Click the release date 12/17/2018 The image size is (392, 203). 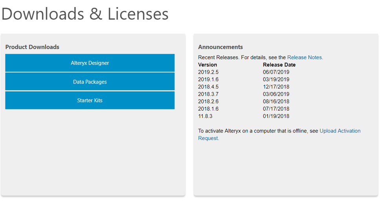click(x=276, y=87)
